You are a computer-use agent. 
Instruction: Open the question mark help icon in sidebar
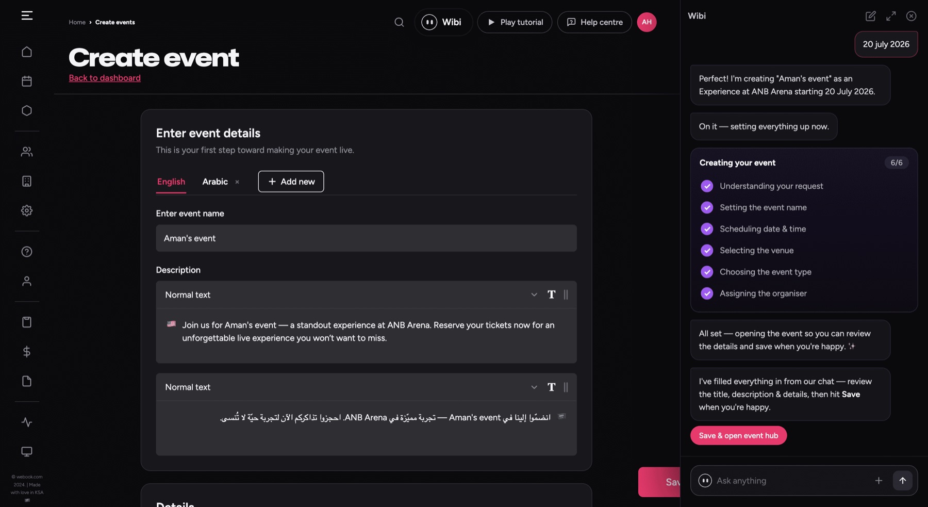27,251
